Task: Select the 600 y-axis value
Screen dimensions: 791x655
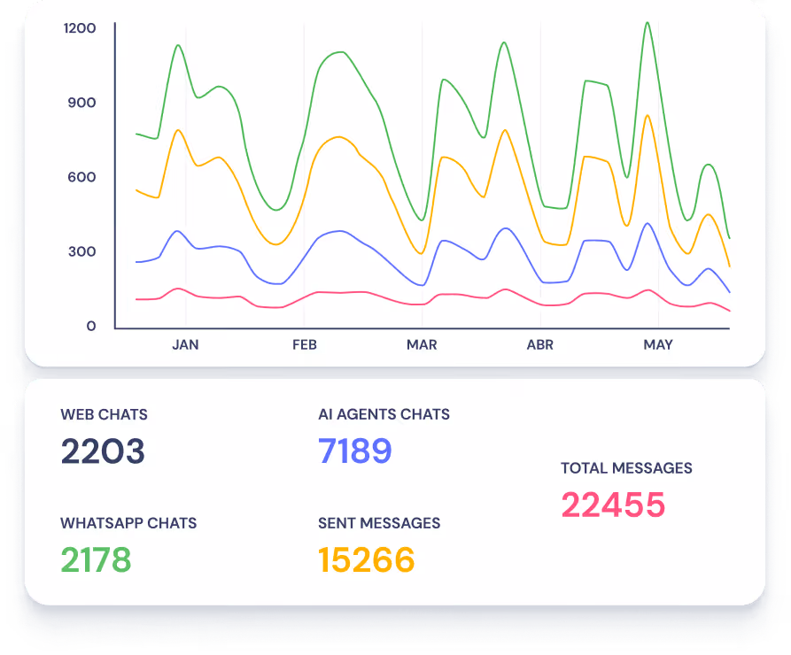Action: [81, 177]
